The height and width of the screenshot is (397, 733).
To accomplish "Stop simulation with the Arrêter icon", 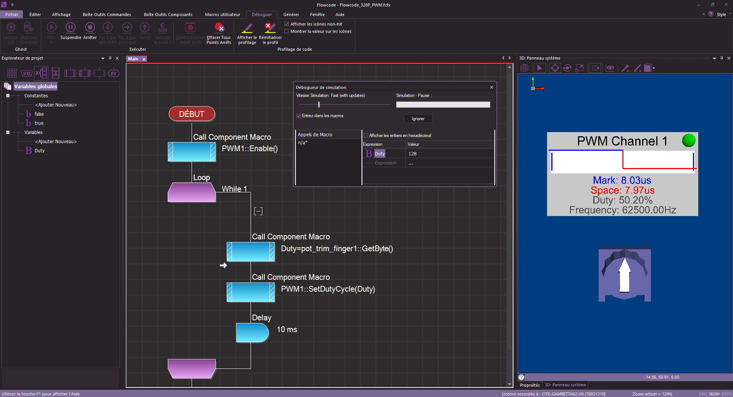I will pyautogui.click(x=90, y=27).
